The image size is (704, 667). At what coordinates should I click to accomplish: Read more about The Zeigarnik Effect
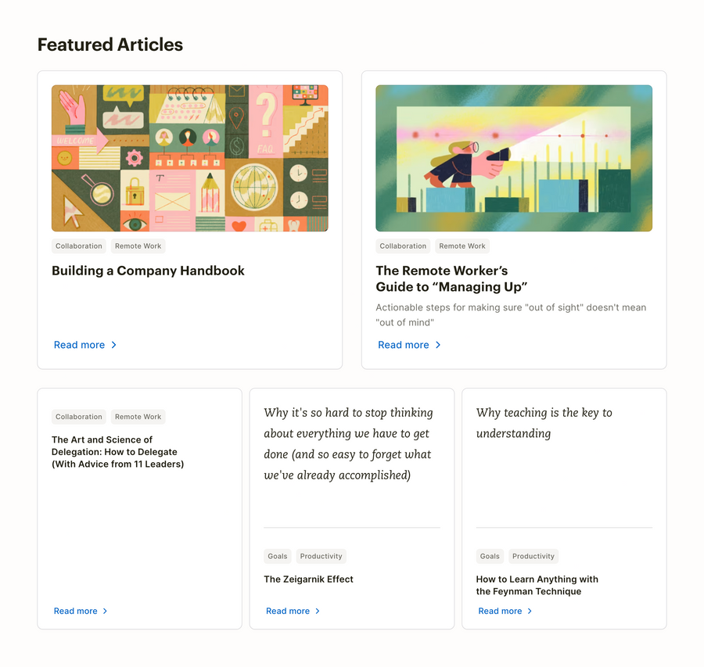[286, 611]
